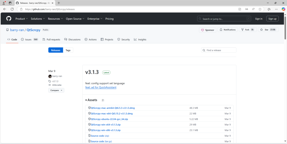
Task: Open the 'feat: ad for QuickAssistant' link
Action: click(101, 87)
